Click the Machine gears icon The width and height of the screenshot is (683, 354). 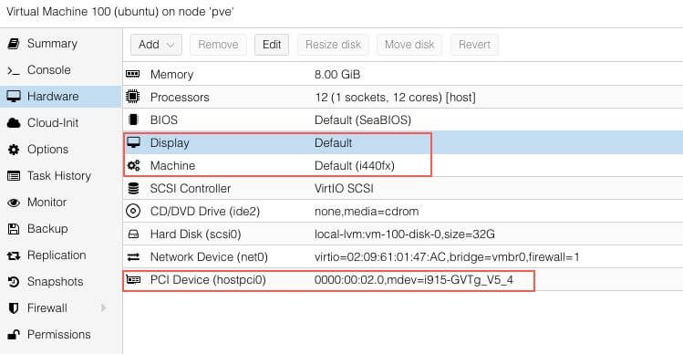(134, 166)
